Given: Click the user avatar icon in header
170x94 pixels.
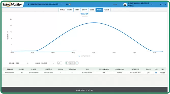Looking at the screenshot, I should click(x=125, y=5).
